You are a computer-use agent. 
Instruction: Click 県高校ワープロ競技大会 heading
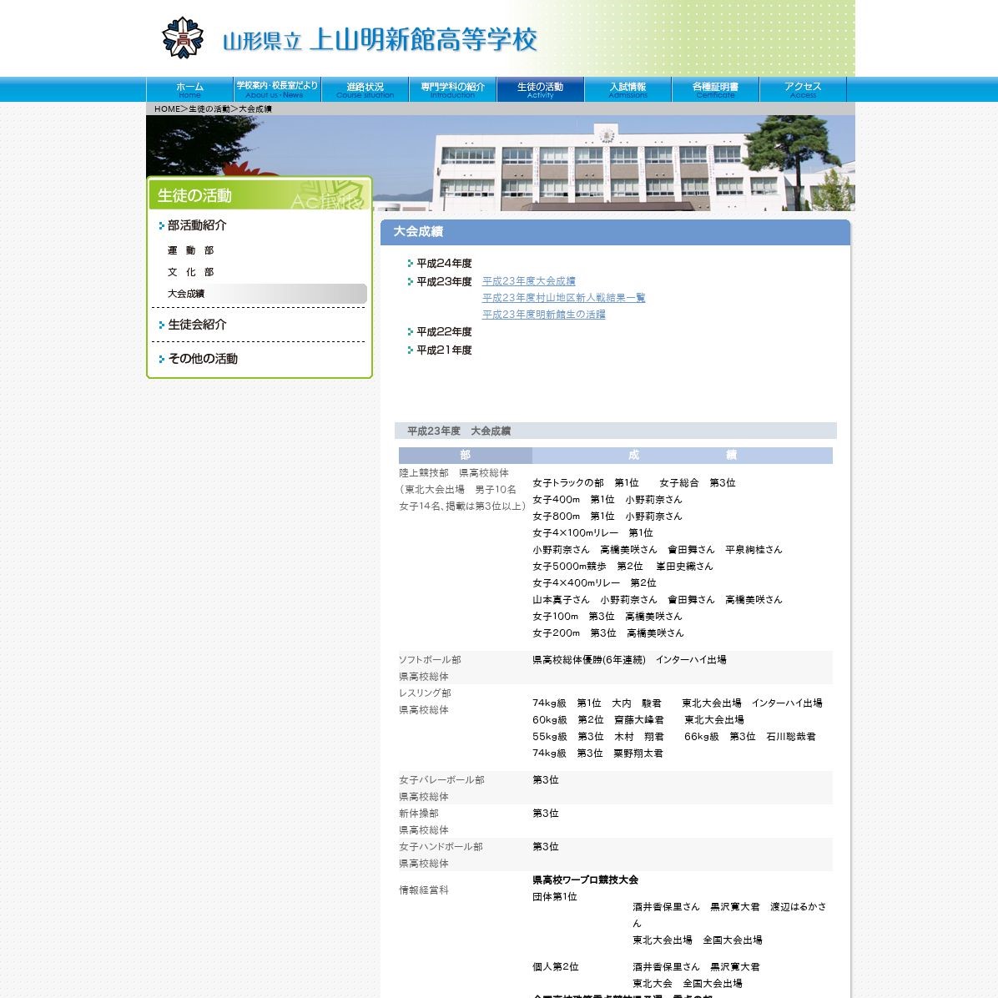(x=586, y=880)
